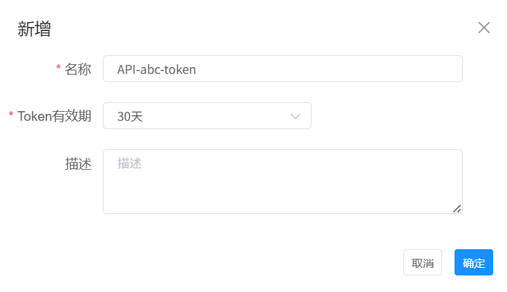Image resolution: width=507 pixels, height=292 pixels.
Task: Close the 新增 dialog with X icon
Action: click(484, 28)
